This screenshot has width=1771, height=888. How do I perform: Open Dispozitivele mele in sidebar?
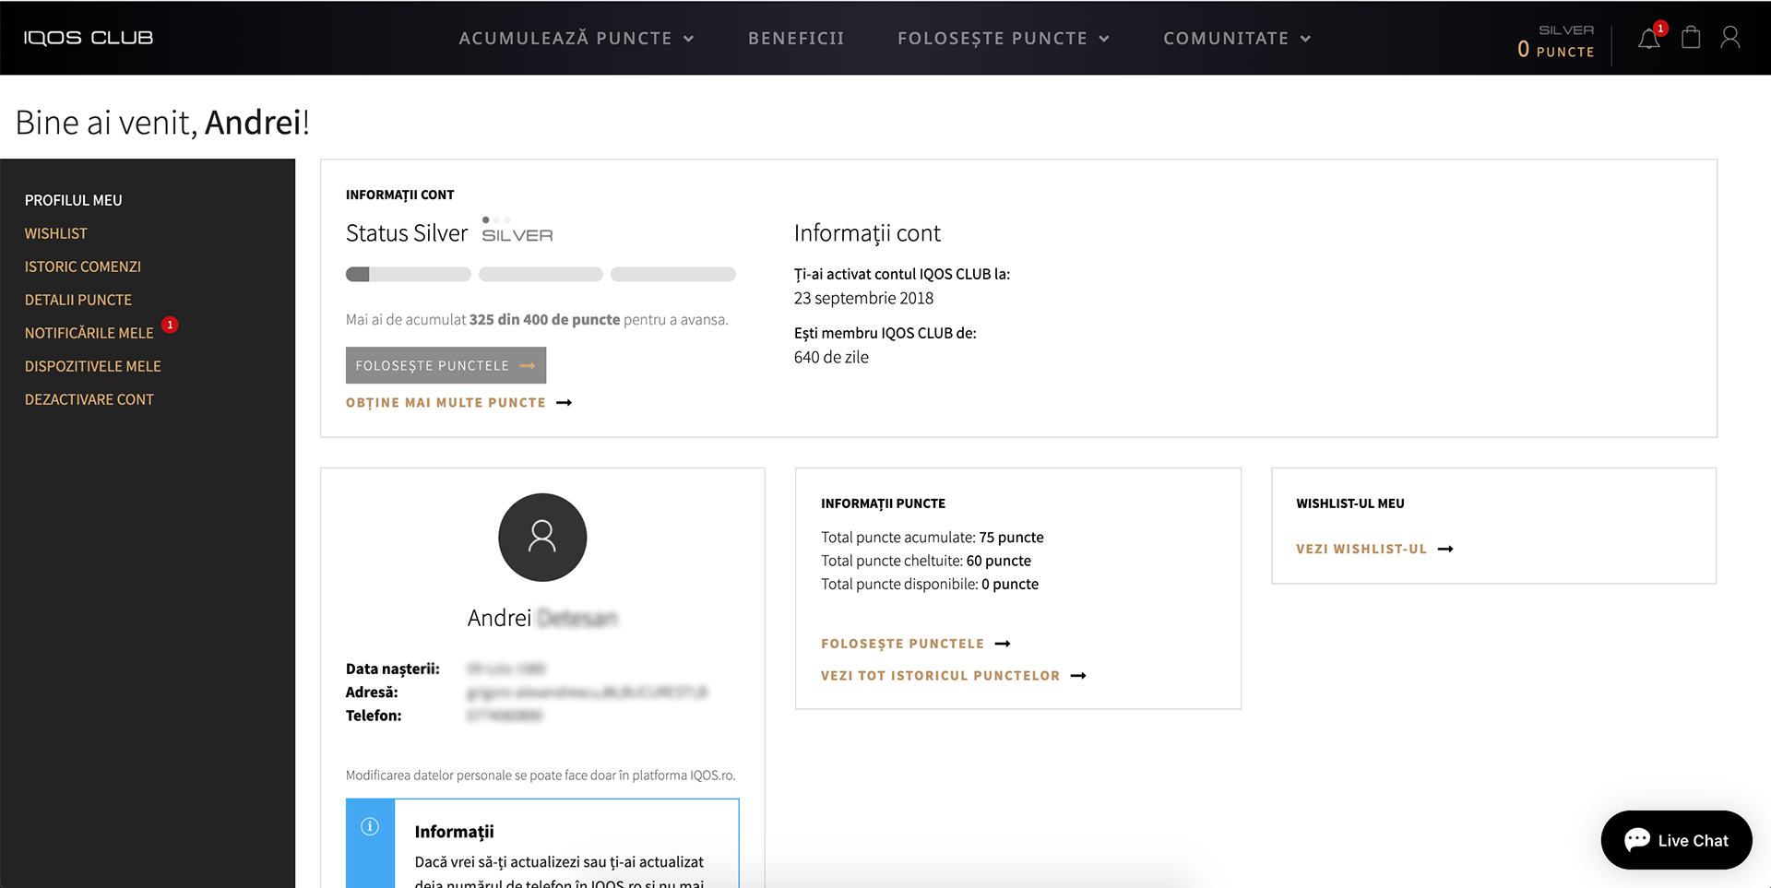pyautogui.click(x=93, y=366)
